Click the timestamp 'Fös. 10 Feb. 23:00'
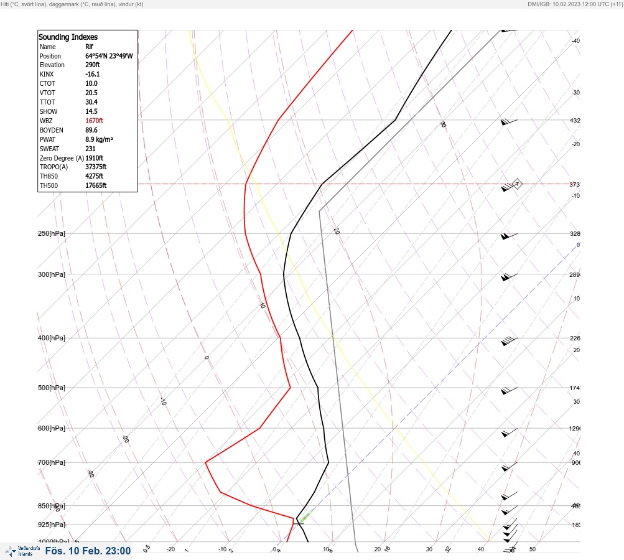This screenshot has height=560, width=624. click(x=88, y=551)
